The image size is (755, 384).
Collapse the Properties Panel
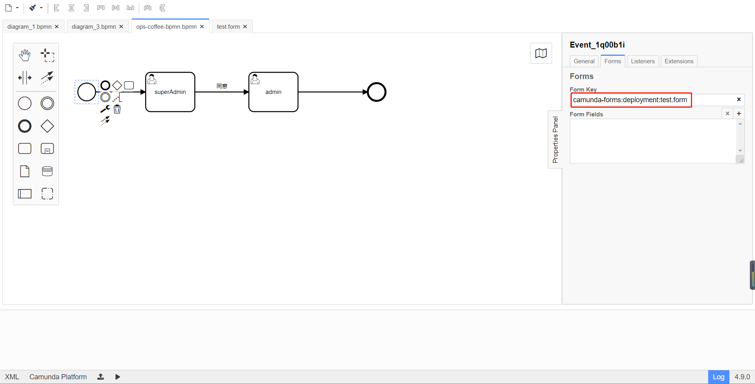pos(556,140)
